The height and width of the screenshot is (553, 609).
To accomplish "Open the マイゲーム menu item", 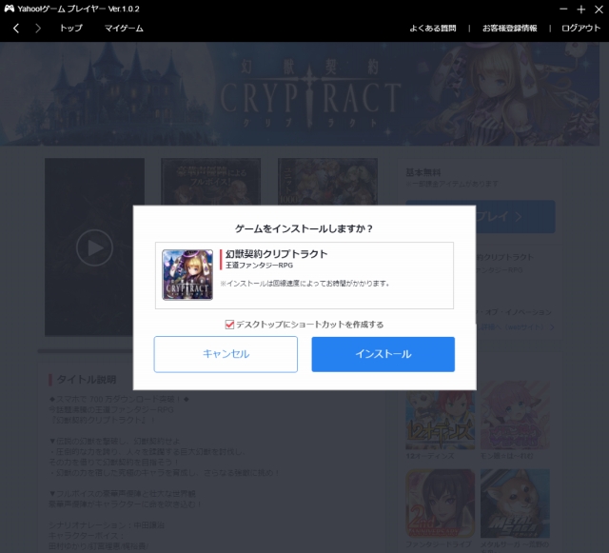I will pyautogui.click(x=124, y=28).
